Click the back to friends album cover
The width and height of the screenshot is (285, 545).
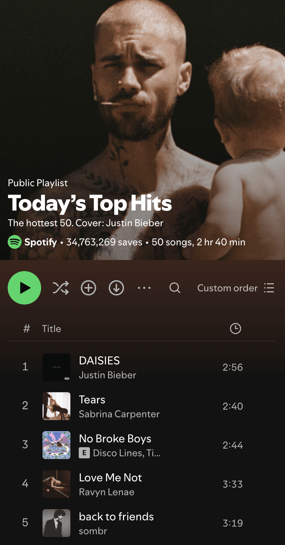[56, 523]
